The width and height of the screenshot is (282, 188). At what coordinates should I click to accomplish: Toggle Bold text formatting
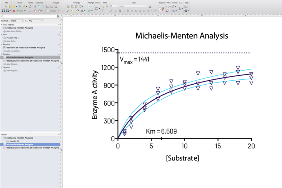coord(120,11)
